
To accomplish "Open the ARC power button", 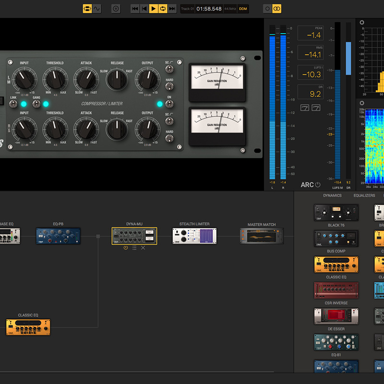I will (318, 185).
